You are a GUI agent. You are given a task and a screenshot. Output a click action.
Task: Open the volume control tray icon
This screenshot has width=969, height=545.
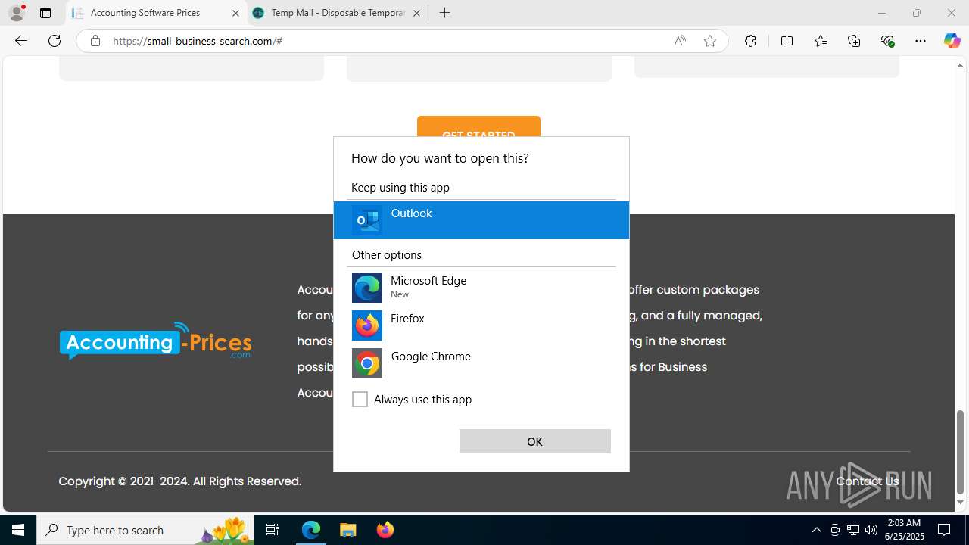click(x=871, y=530)
